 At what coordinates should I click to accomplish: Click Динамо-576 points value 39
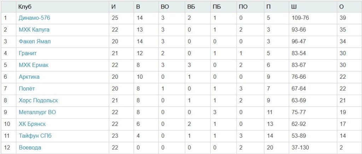(342, 18)
